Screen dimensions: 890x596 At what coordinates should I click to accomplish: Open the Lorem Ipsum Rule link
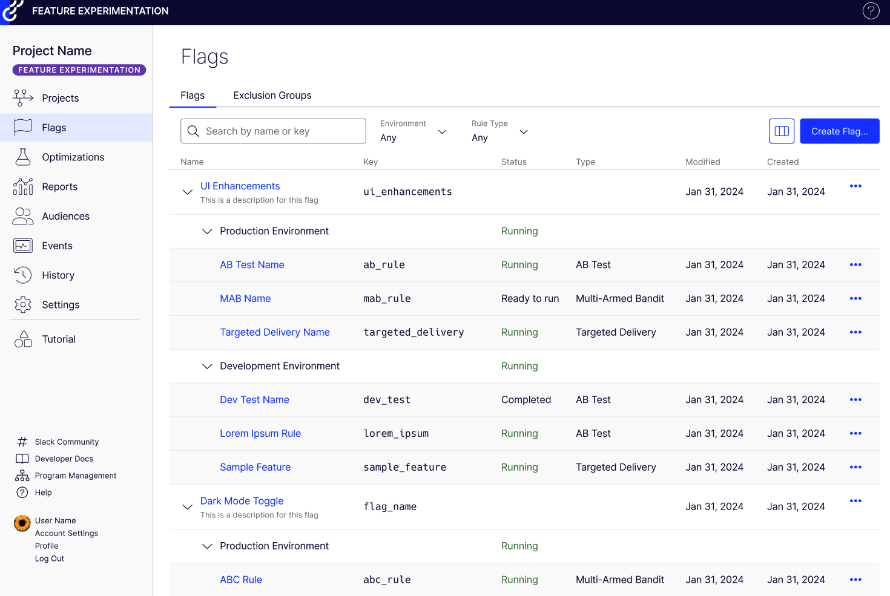[x=260, y=433]
